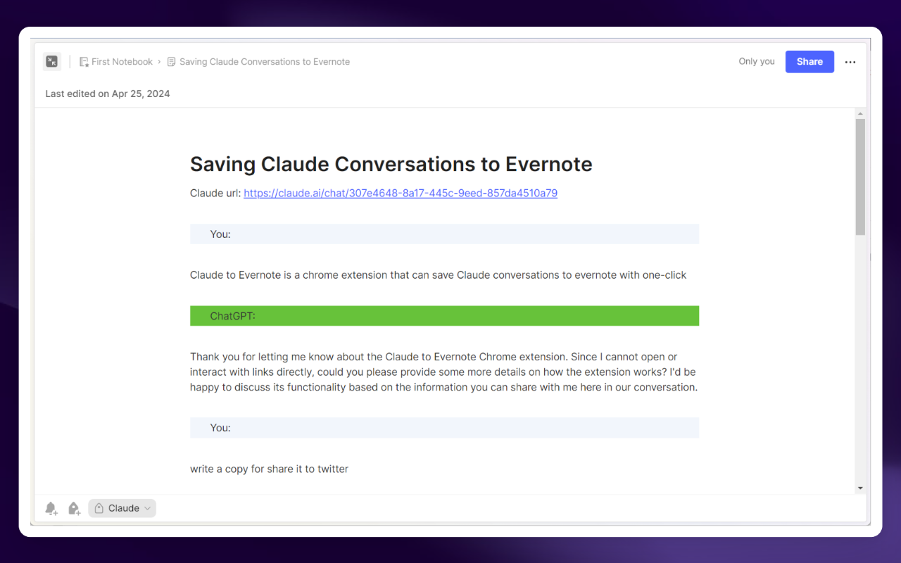
Task: Click the scrollbar up arrow
Action: 860,114
